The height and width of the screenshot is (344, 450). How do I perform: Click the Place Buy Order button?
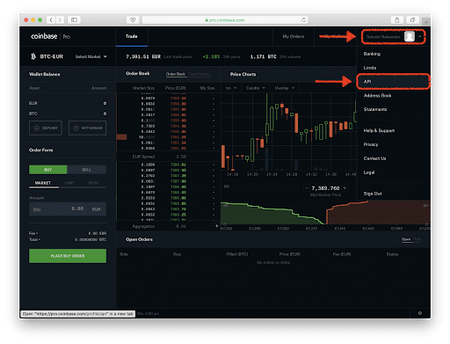click(68, 256)
